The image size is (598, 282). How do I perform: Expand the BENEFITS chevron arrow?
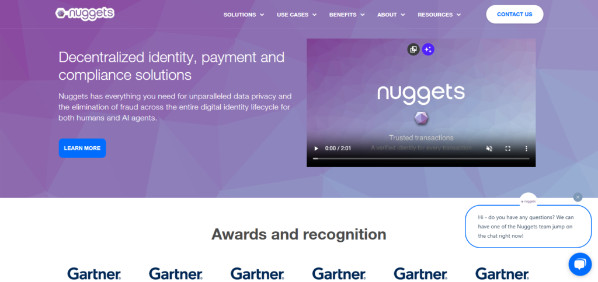tap(362, 15)
